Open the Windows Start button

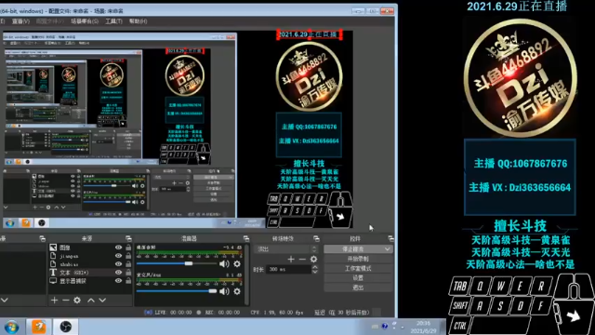12,327
